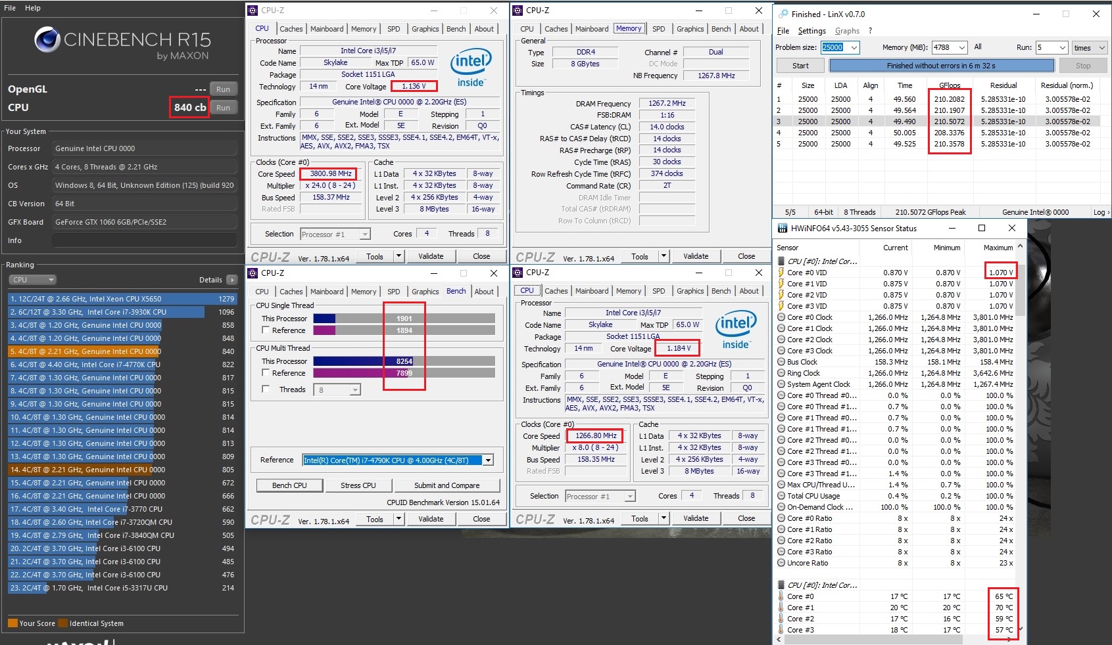Click the sensor icon beside Core #0 Ratio
Screen dimensions: 1112x645
click(x=781, y=518)
